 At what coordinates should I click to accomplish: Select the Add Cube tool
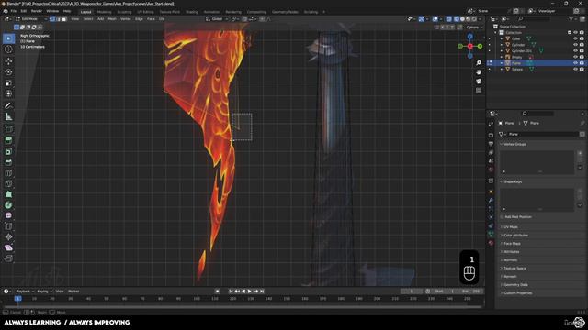tap(8, 129)
